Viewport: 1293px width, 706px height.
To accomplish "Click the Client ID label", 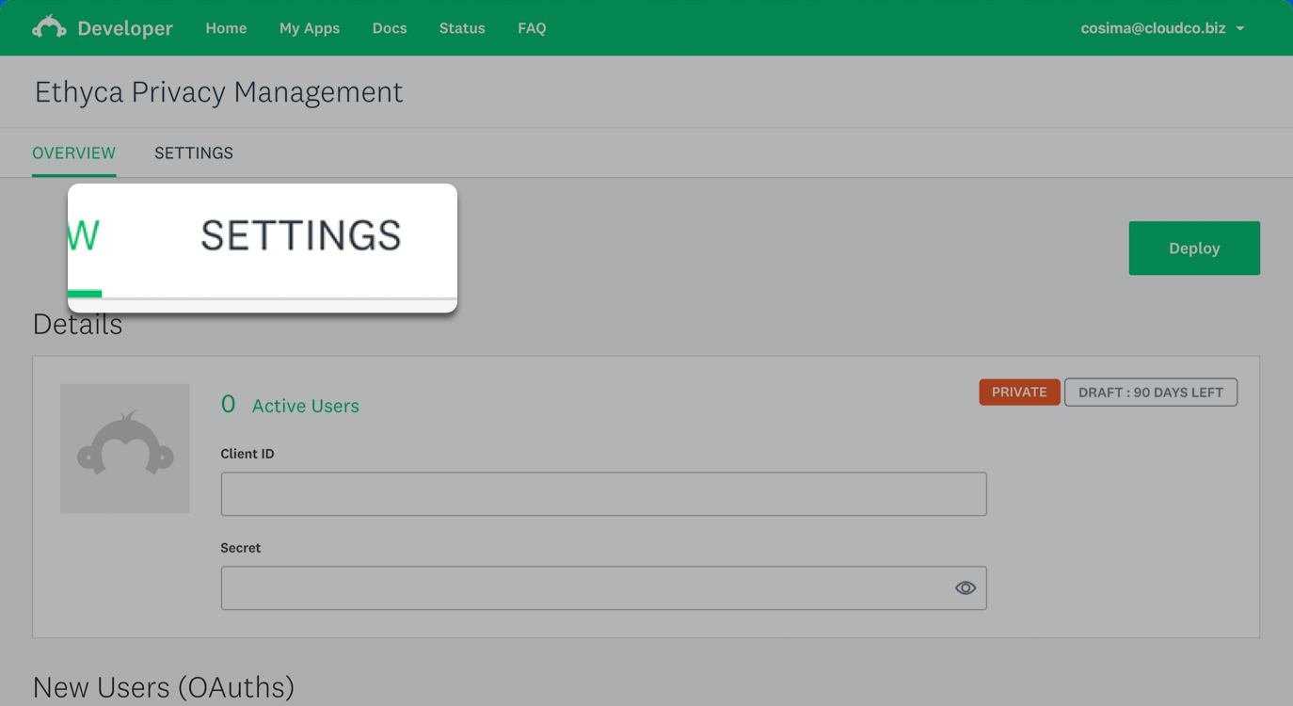I will coord(247,454).
